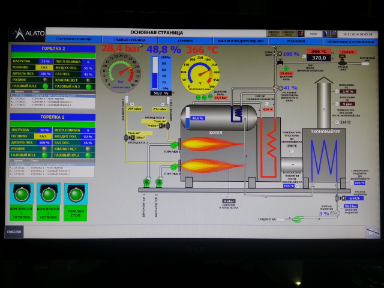Toggle Газовый кл.1 indicator for Горелка 2
This screenshot has height=288, width=384.
click(x=46, y=87)
